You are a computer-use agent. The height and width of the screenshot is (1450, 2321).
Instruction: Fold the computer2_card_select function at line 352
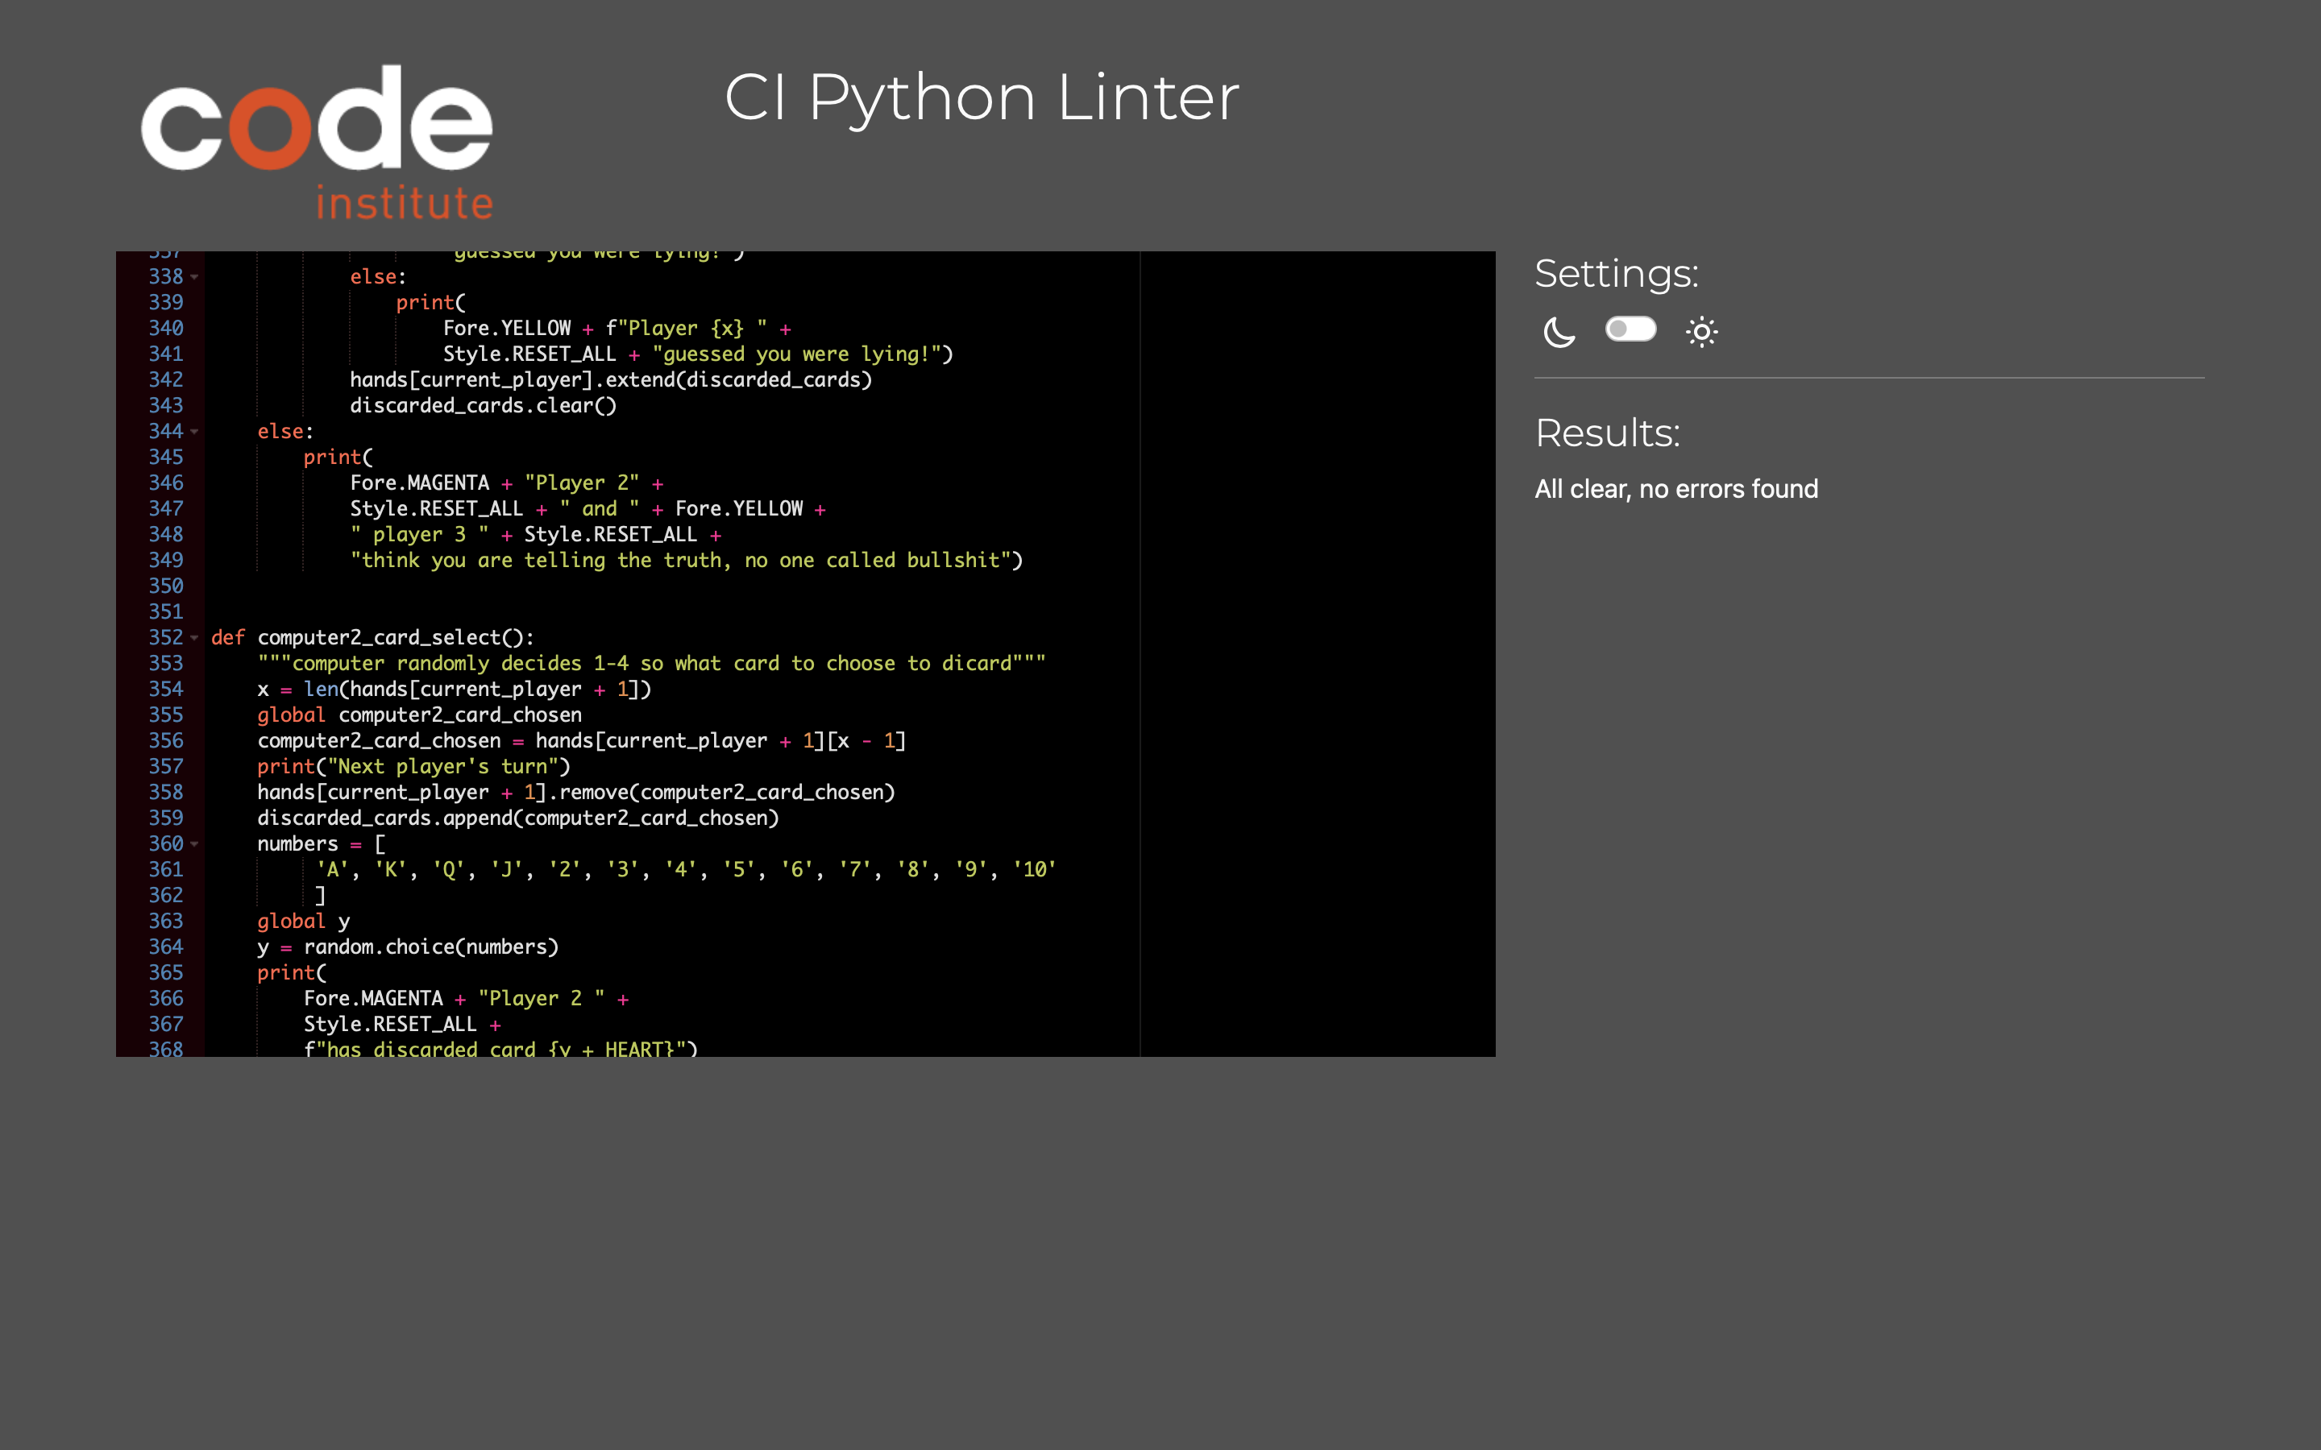[195, 638]
